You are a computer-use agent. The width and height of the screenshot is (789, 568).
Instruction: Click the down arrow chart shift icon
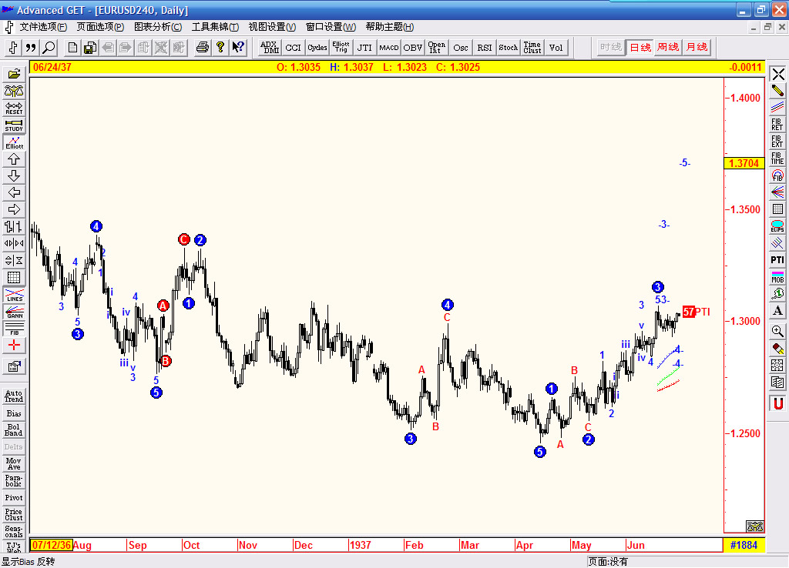click(x=14, y=176)
